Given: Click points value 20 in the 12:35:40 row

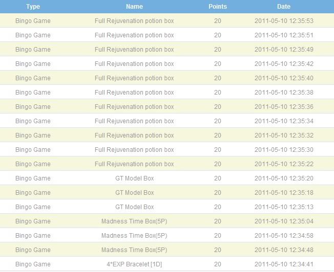Looking at the screenshot, I should coord(218,78).
